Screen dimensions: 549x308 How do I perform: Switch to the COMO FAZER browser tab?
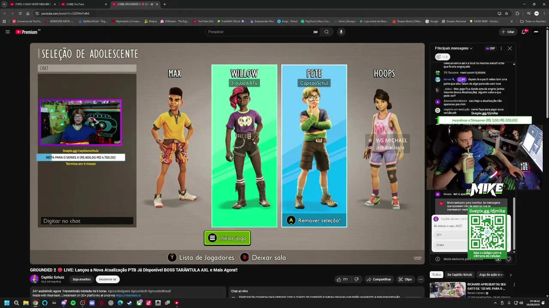pyautogui.click(x=32, y=4)
